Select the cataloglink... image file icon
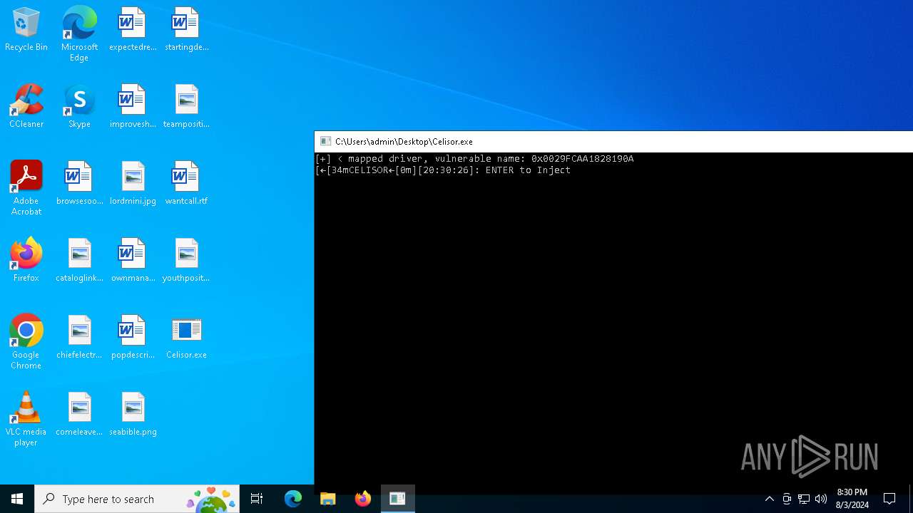 click(79, 260)
